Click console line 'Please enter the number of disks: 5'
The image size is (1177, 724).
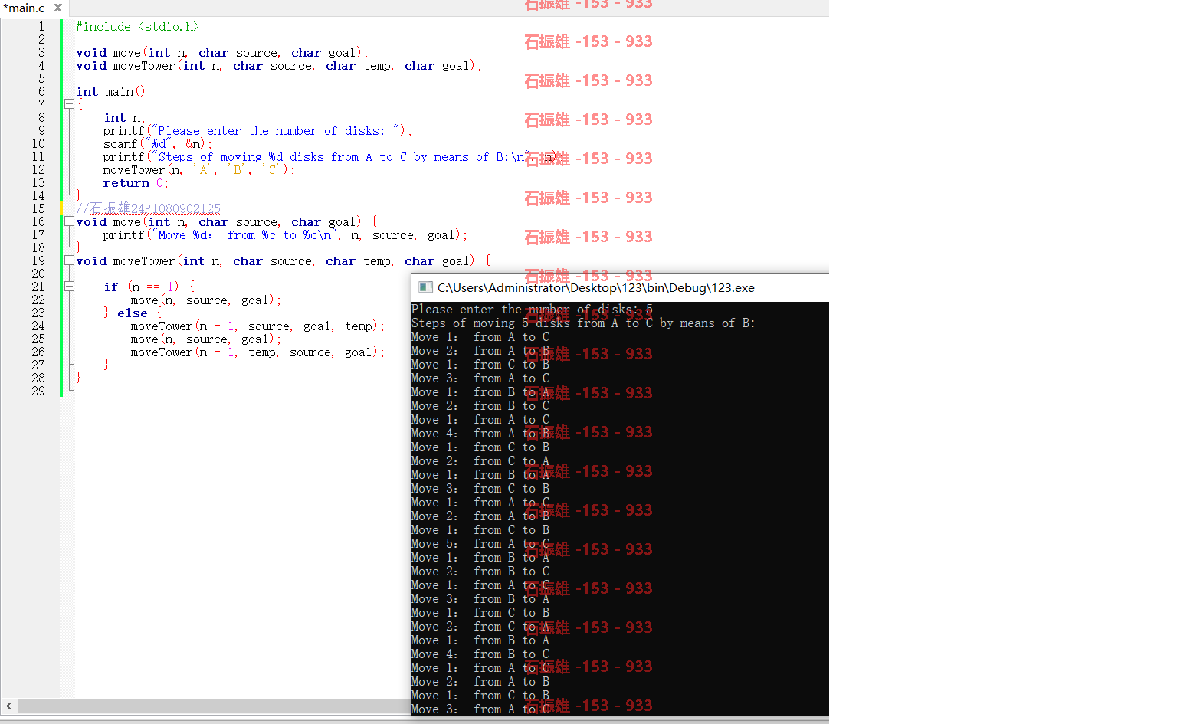tap(532, 310)
